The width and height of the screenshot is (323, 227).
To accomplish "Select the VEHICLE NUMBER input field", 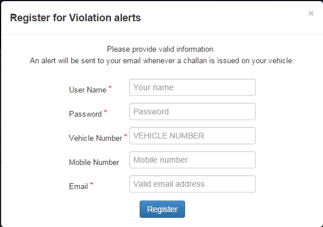I will (193, 136).
